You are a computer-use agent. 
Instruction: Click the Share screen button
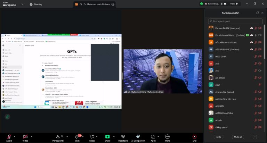(x=107, y=137)
